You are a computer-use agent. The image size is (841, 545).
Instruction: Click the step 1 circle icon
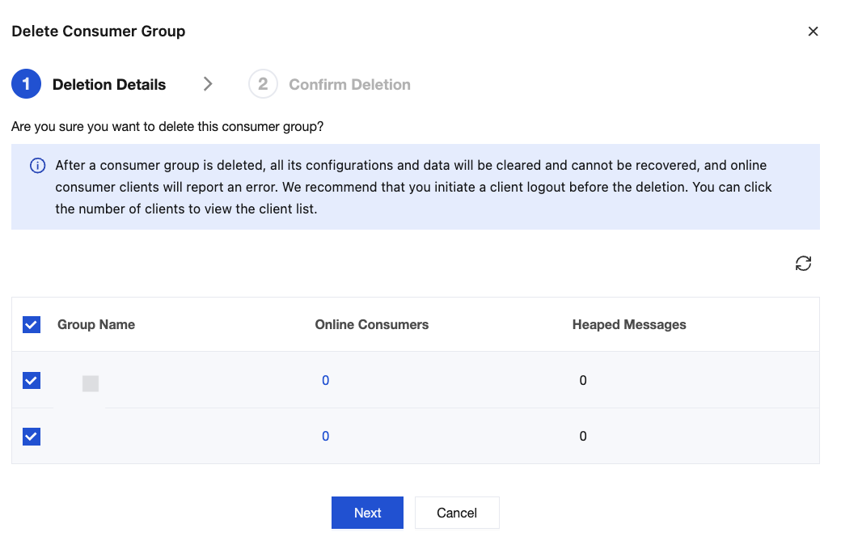click(x=26, y=84)
